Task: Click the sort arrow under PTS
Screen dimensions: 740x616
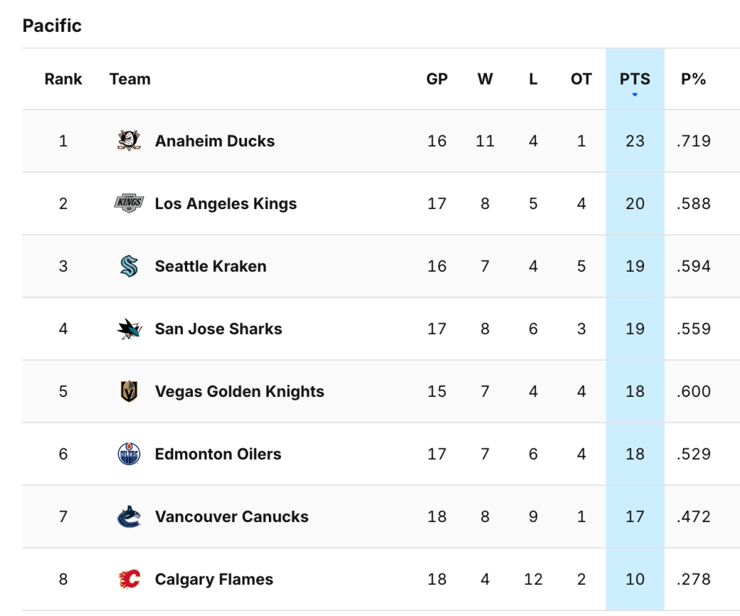Action: tap(634, 95)
